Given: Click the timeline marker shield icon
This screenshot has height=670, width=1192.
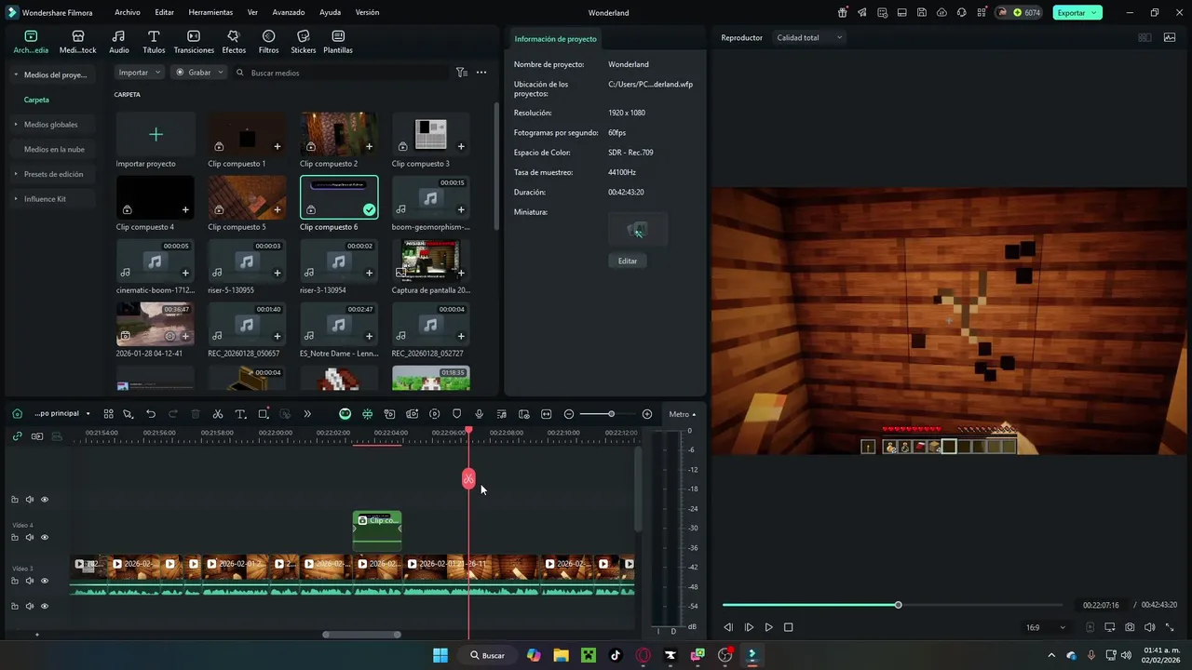Looking at the screenshot, I should point(456,414).
